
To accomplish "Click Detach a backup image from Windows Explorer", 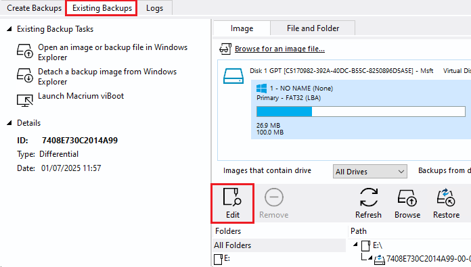I will pos(107,76).
